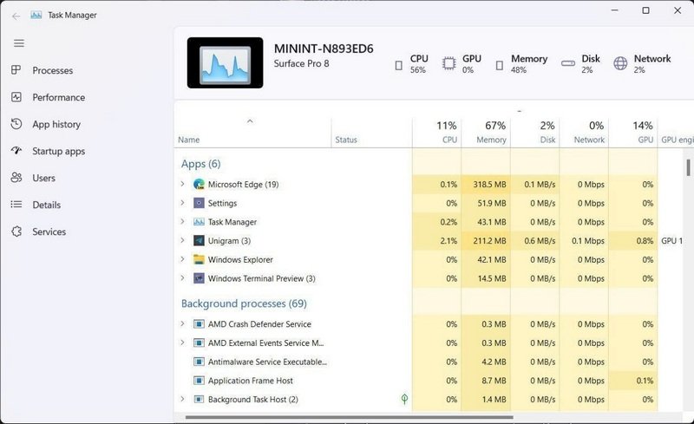Click the vertical scrollbar thumb
The height and width of the screenshot is (424, 694).
tap(688, 167)
